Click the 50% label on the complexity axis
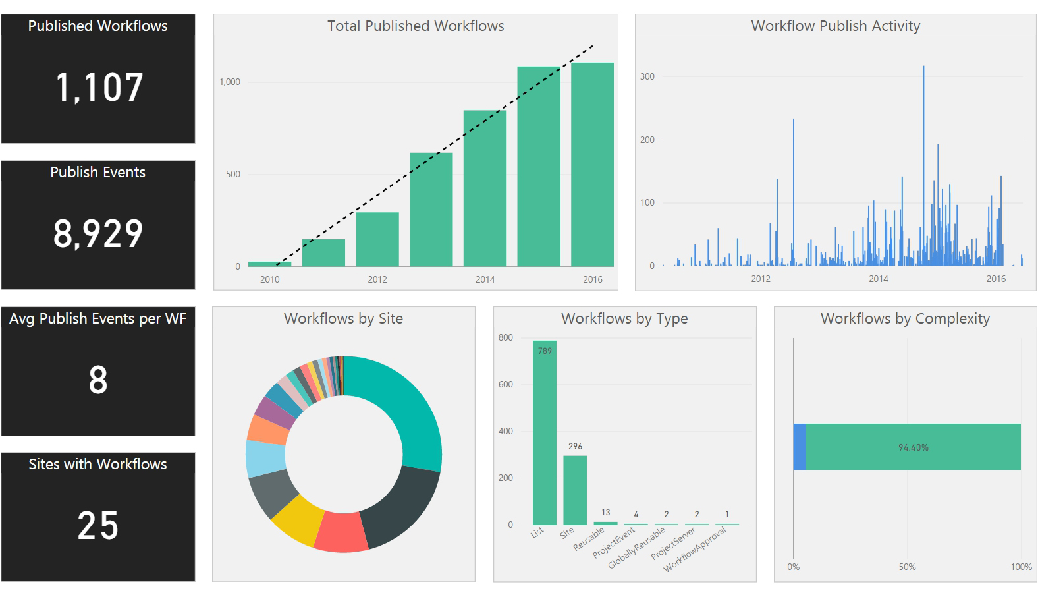Viewport: 1038px width, 597px height. (907, 567)
